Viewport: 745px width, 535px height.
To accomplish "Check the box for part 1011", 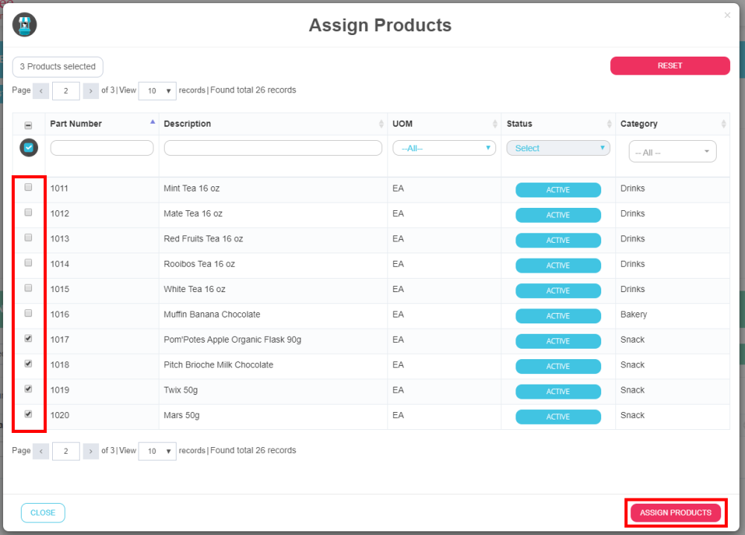I will pyautogui.click(x=28, y=188).
